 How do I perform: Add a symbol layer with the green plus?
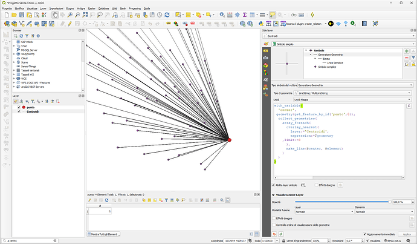click(406, 51)
